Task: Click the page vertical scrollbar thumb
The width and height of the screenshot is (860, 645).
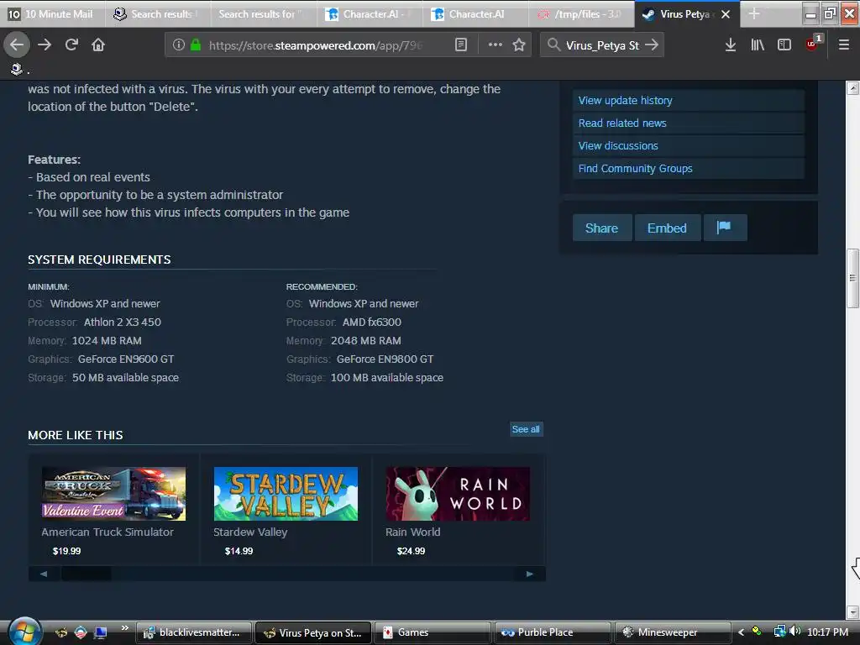Action: tap(852, 278)
